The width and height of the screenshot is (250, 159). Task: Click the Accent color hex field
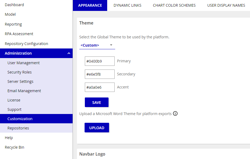point(99,87)
